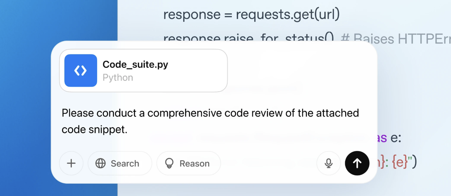Click the attachment card's empty right area
The width and height of the screenshot is (451, 196).
(x=197, y=71)
